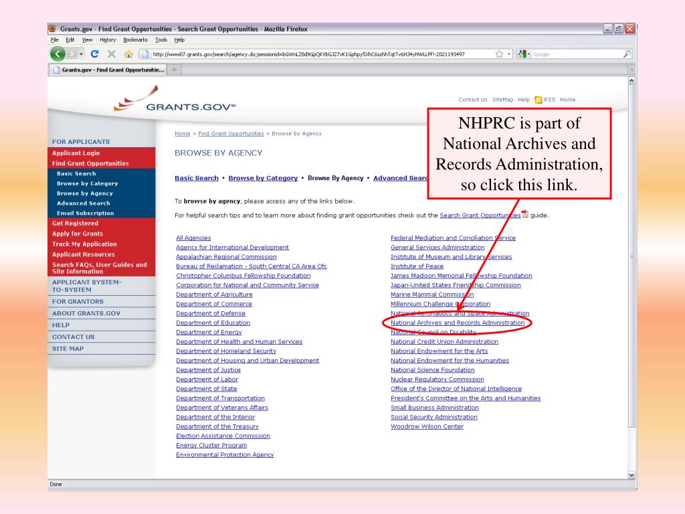Screen dimensions: 685x514
Task: Open National Endowment for the Humanities
Action: click(450, 360)
